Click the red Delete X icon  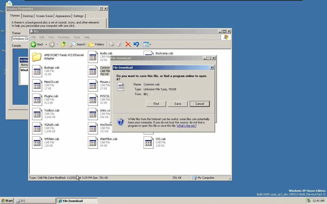[x=128, y=44]
